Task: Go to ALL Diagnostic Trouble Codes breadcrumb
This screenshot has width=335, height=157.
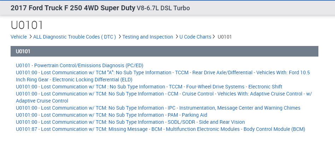Action: (x=74, y=37)
